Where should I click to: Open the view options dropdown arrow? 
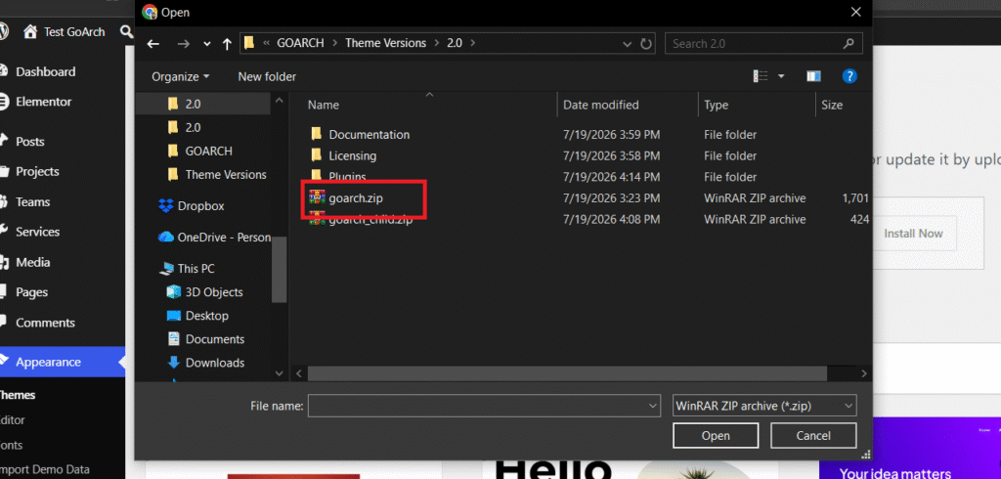(781, 76)
